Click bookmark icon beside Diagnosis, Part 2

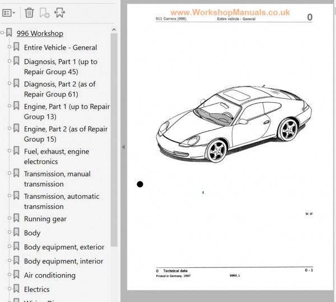[x=16, y=83]
